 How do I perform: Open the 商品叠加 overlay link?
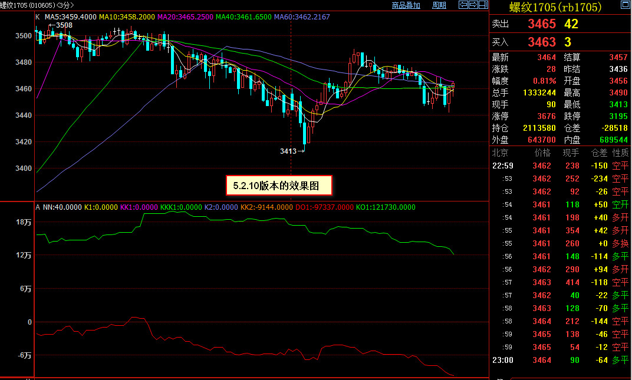tap(406, 5)
